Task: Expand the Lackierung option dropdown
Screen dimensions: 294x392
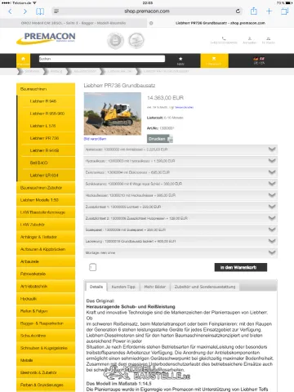Action: (180, 241)
